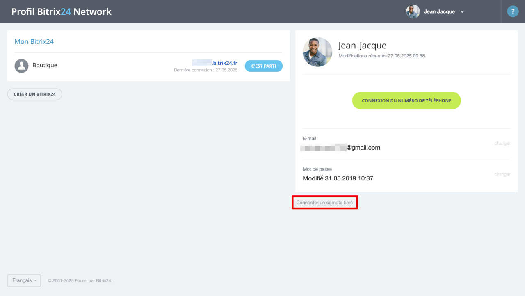Click CONNEXION DU NUMÉRO DE TÉLÉPHONE button
This screenshot has width=525, height=296.
point(406,100)
